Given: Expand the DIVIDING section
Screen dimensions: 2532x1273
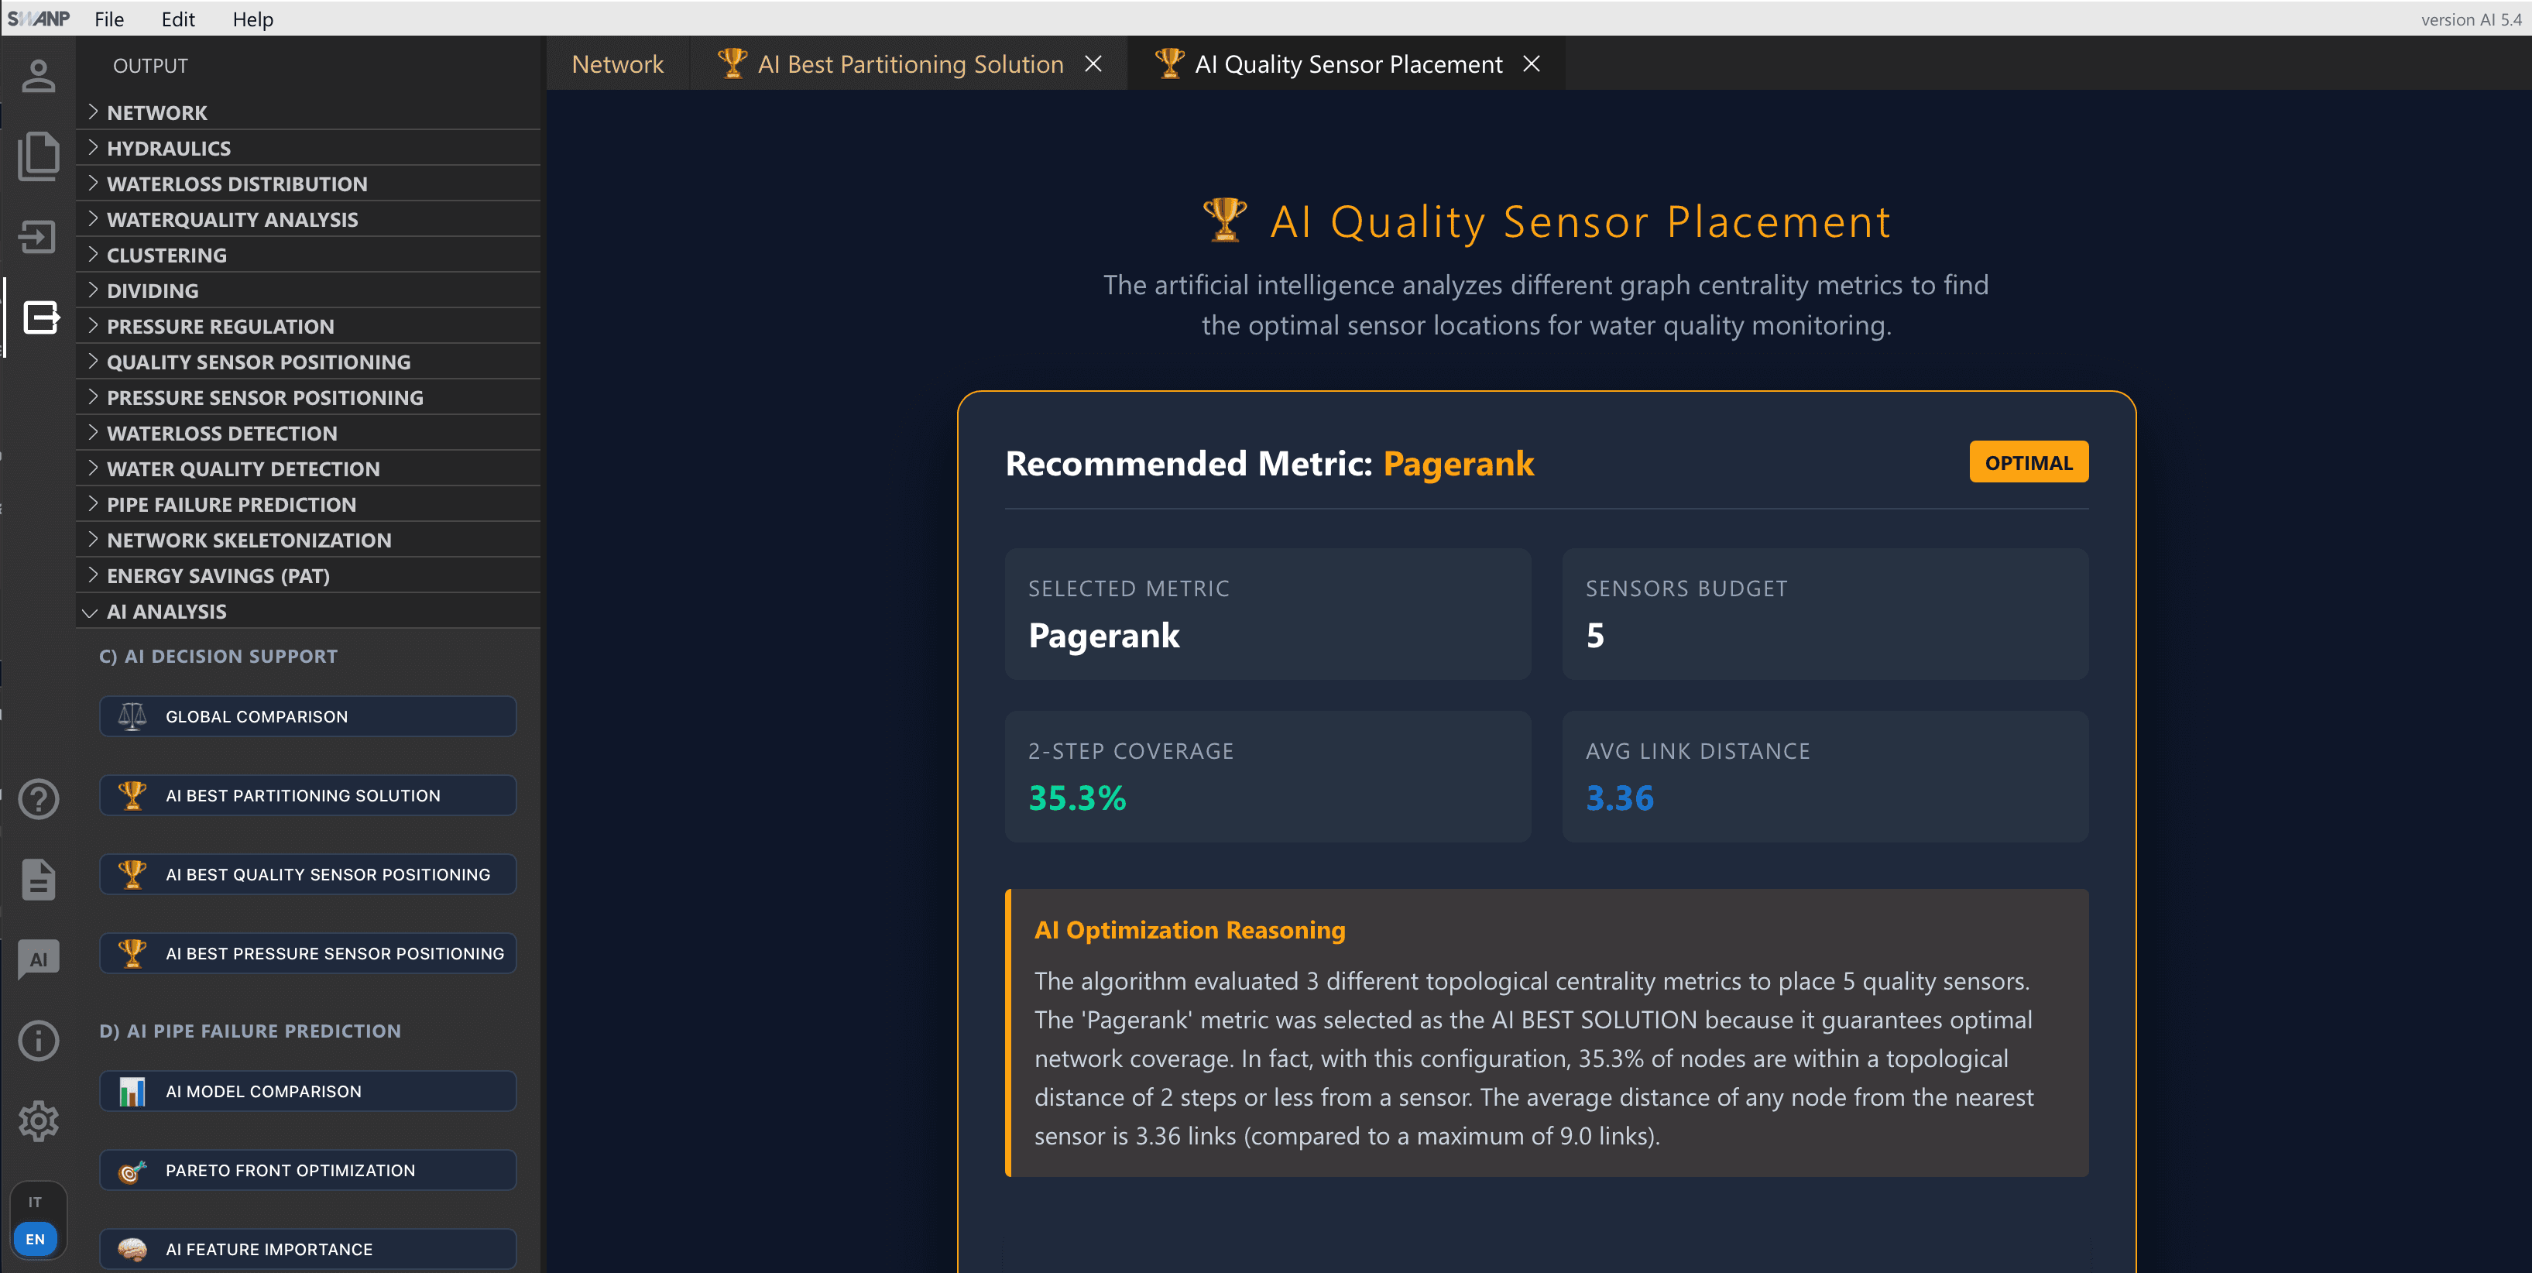Looking at the screenshot, I should tap(307, 291).
